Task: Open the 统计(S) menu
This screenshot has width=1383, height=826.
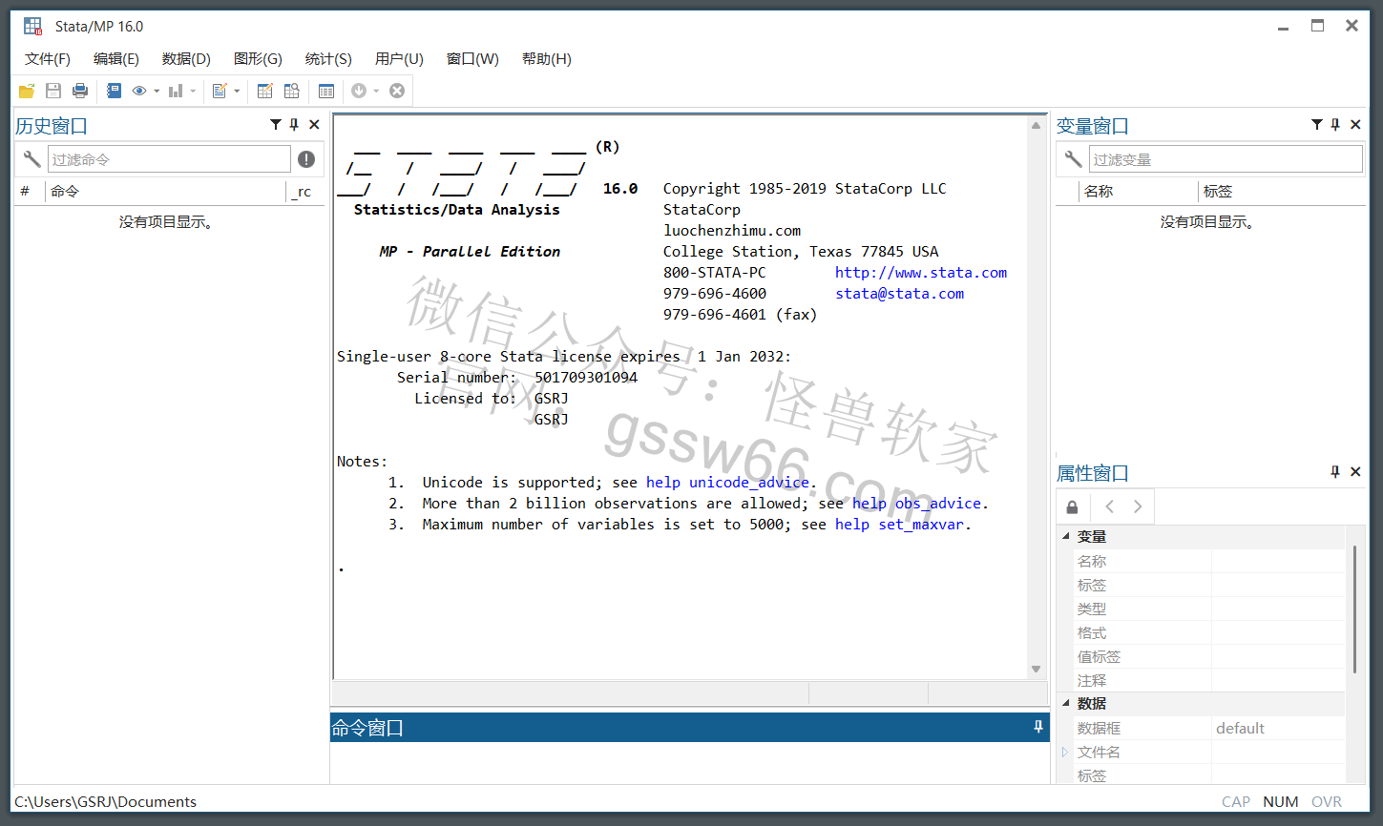Action: point(328,58)
